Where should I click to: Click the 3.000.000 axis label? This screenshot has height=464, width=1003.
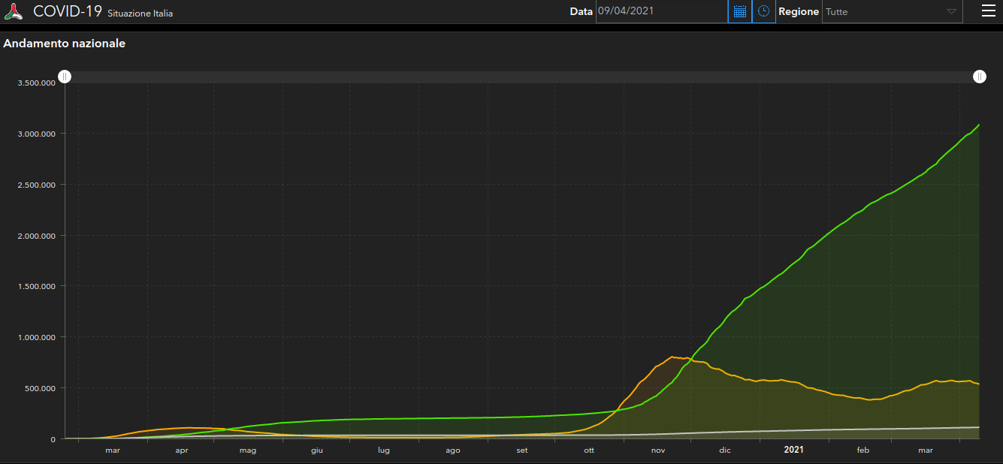click(37, 134)
